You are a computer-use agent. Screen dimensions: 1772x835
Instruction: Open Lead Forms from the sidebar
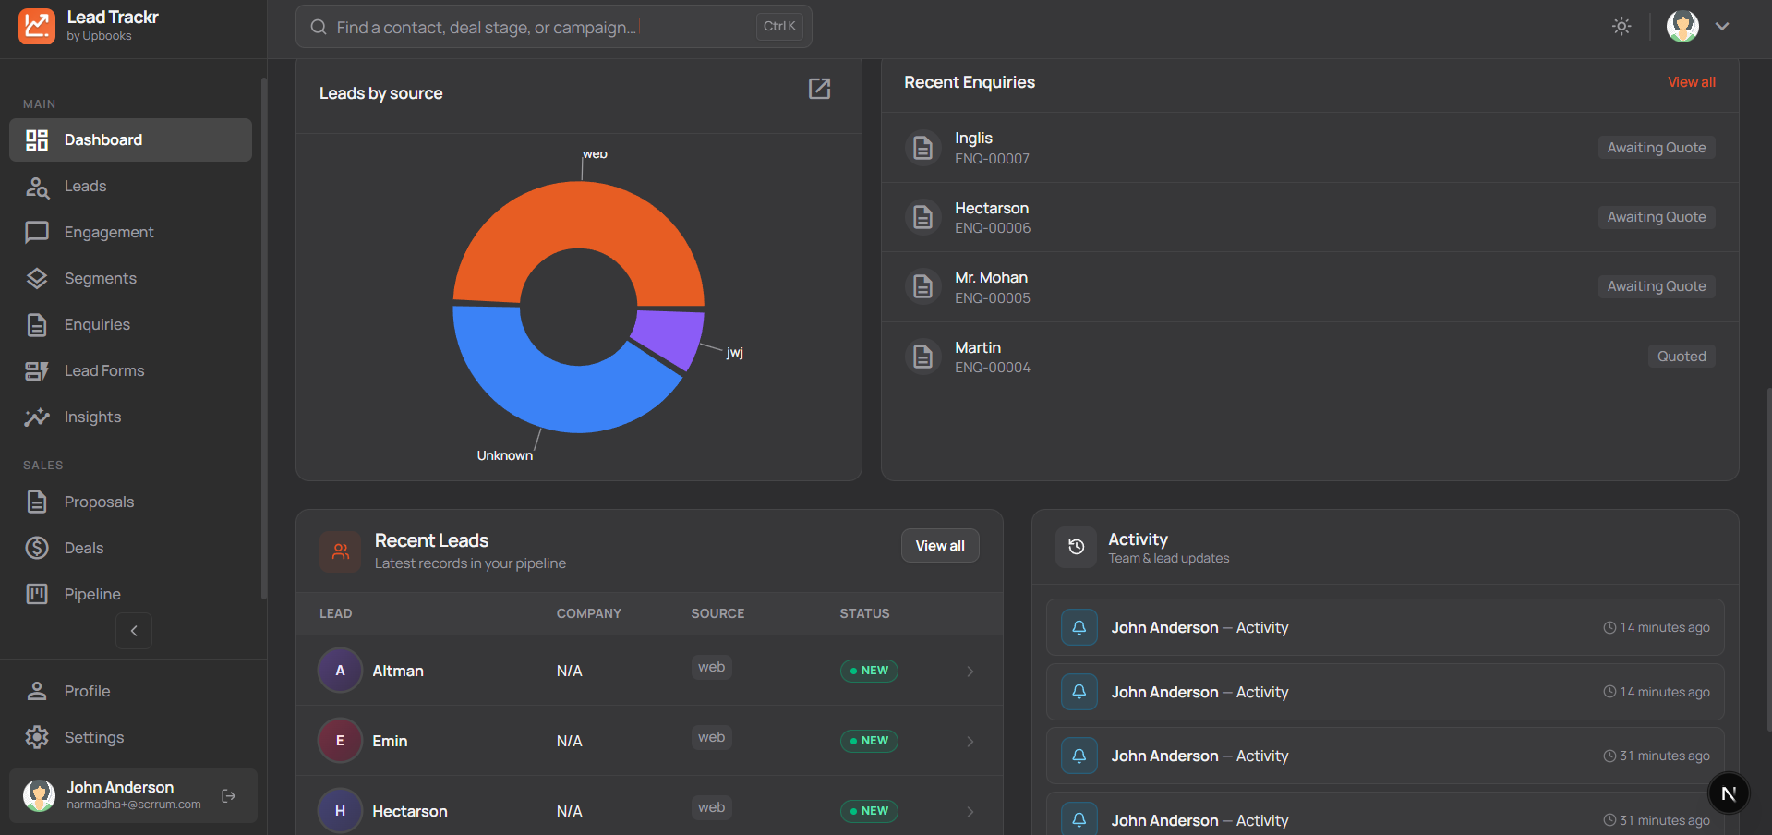point(37,370)
